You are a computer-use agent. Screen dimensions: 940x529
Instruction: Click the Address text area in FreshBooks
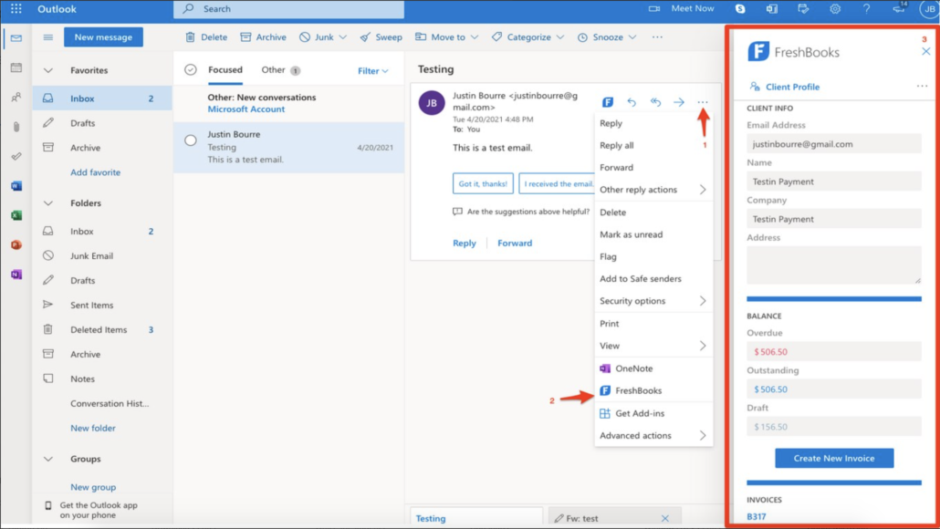[x=834, y=264]
